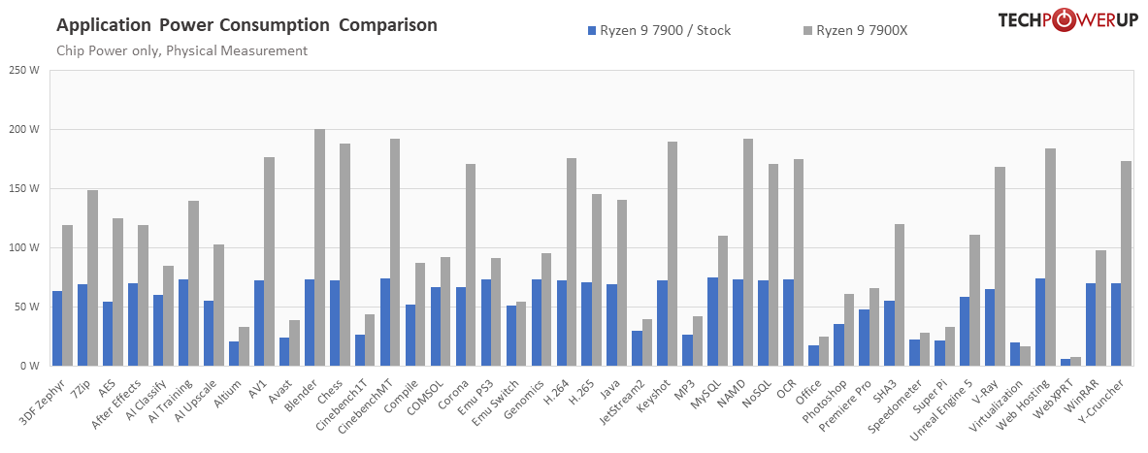
Task: Select the "Ryzen 9 7900X" legend label
Action: [862, 31]
